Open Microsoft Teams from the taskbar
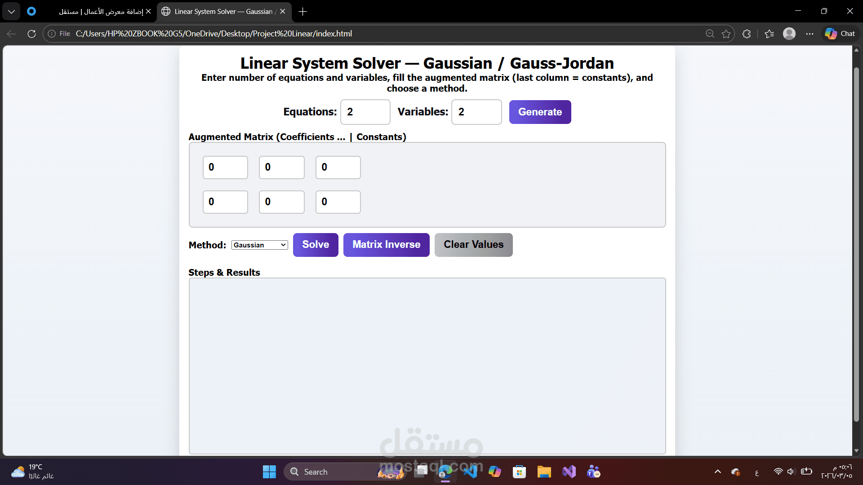863x485 pixels. point(593,472)
